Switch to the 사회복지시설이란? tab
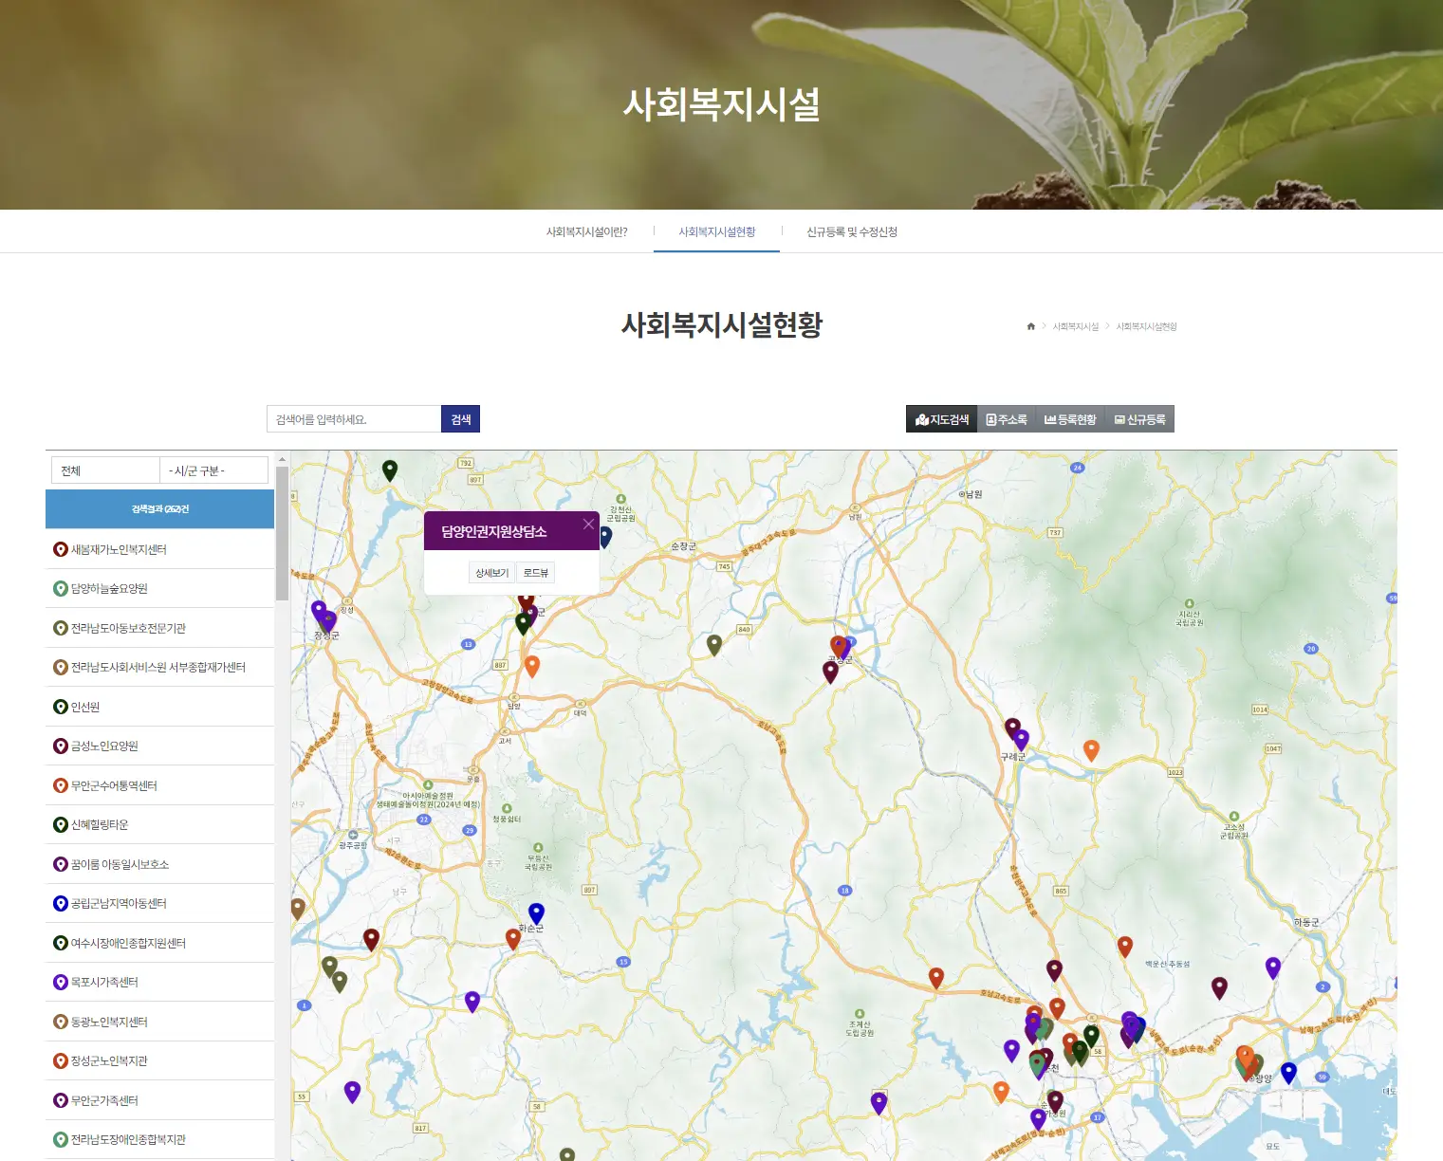Screen dimensions: 1443x1161 (x=586, y=230)
